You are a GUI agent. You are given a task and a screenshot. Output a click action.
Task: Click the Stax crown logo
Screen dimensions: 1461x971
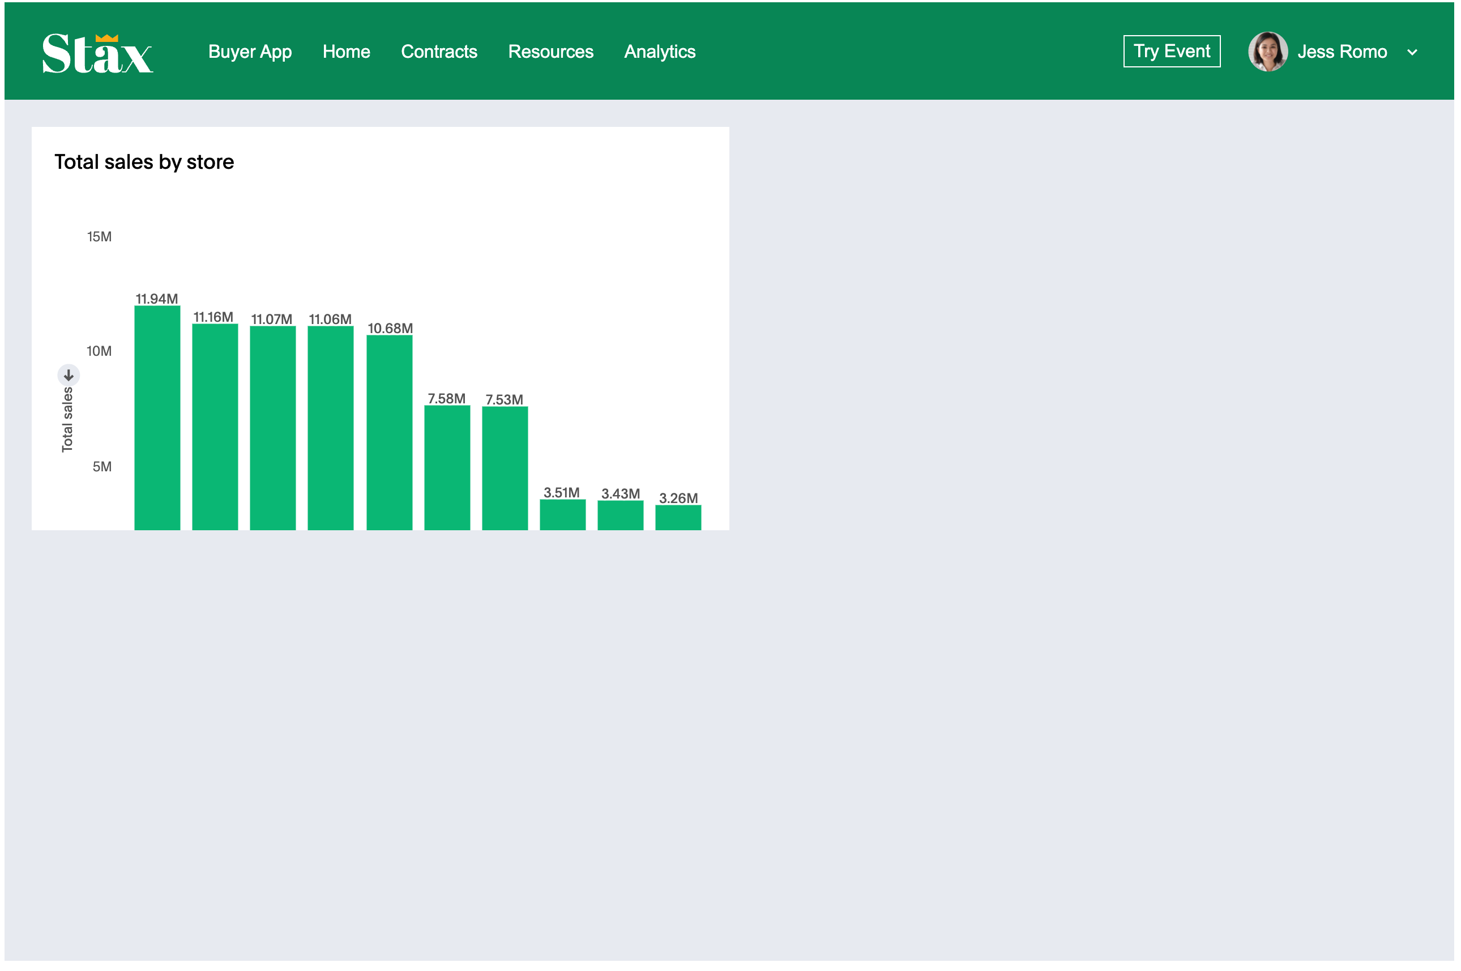[97, 53]
